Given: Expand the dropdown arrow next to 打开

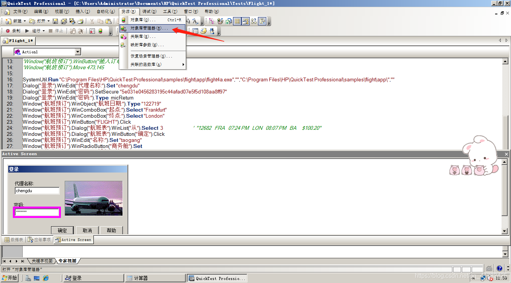Looking at the screenshot, I should click(48, 21).
